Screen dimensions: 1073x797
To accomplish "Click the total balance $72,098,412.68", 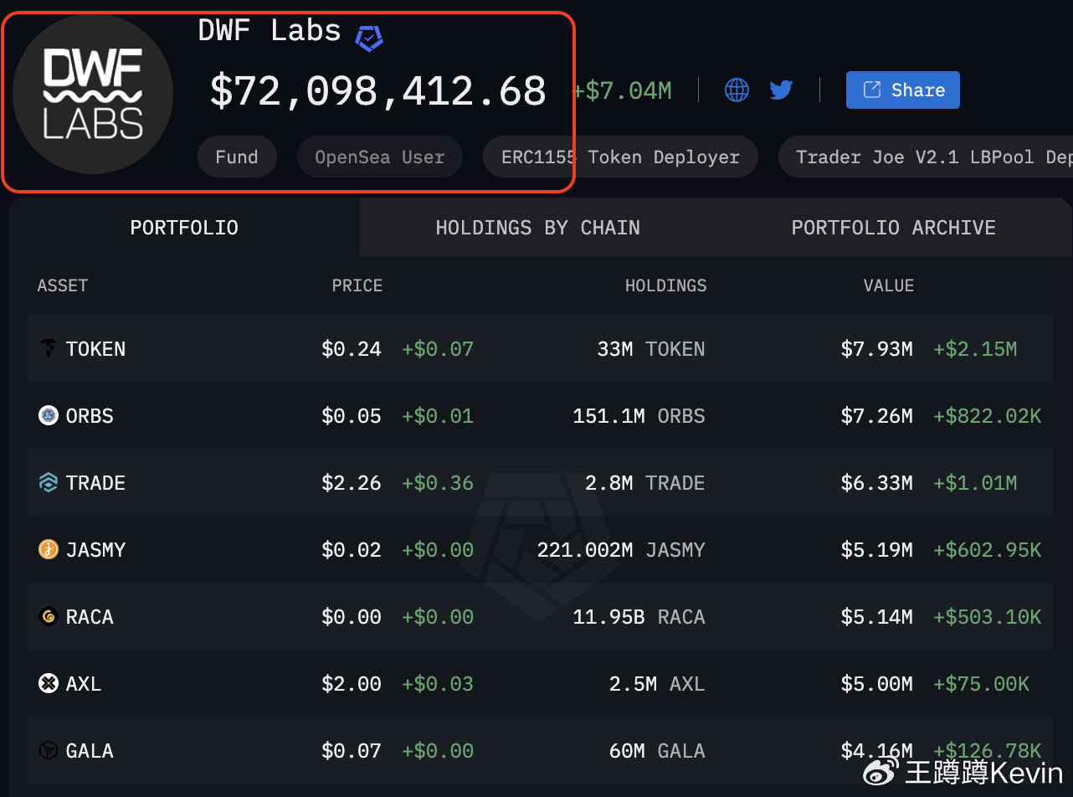I will tap(378, 90).
